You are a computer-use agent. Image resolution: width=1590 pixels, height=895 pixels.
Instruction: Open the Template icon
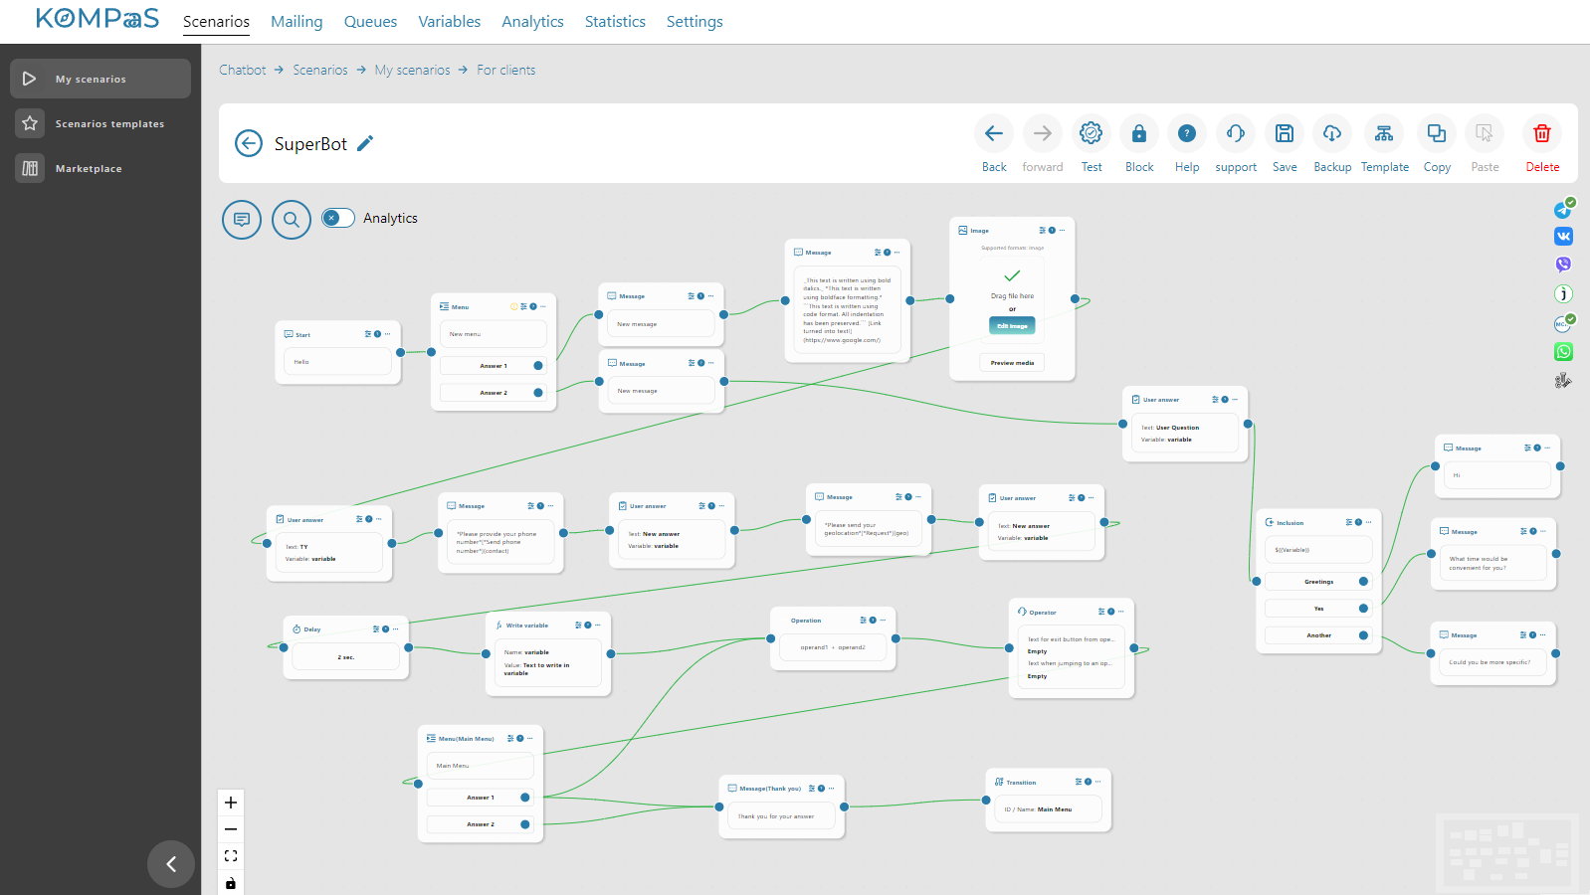click(1384, 133)
